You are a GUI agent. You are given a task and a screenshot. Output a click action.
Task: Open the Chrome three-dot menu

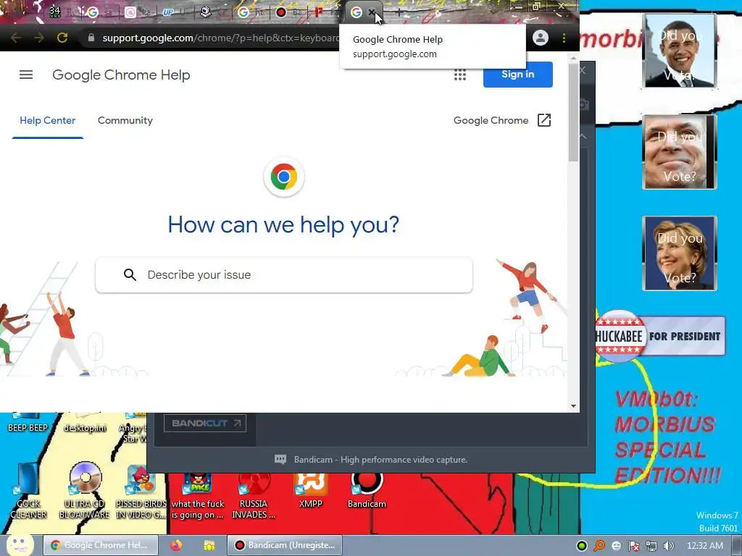tap(564, 38)
